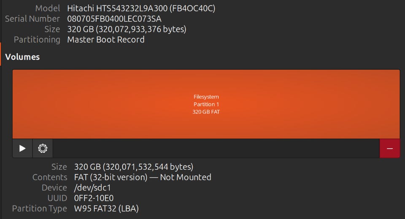Click the Contents field label
405x219 pixels.
(50, 177)
